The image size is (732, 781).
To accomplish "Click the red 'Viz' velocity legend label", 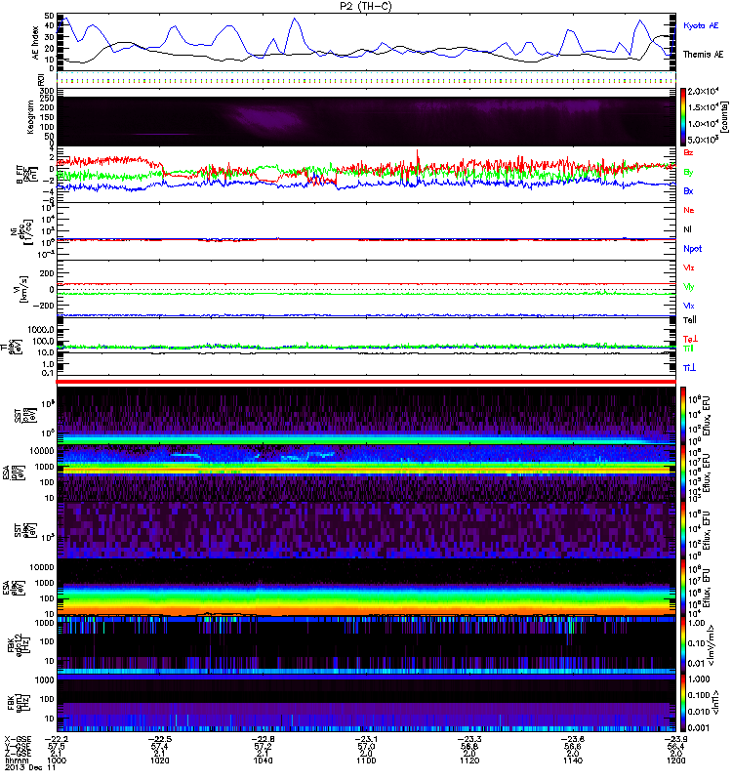I will click(689, 267).
